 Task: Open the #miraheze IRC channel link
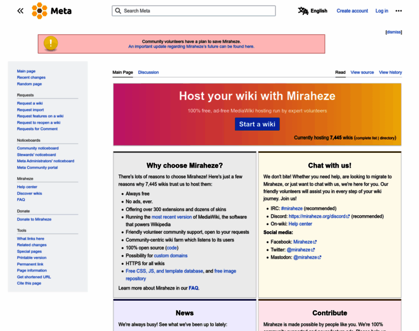tap(292, 209)
